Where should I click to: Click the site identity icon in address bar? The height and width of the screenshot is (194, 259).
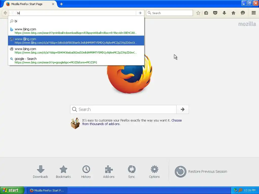click(x=13, y=13)
